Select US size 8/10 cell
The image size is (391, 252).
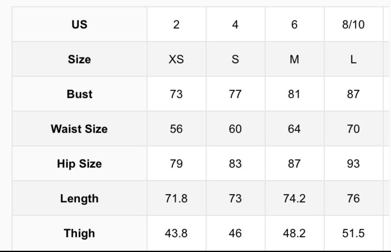tap(353, 25)
